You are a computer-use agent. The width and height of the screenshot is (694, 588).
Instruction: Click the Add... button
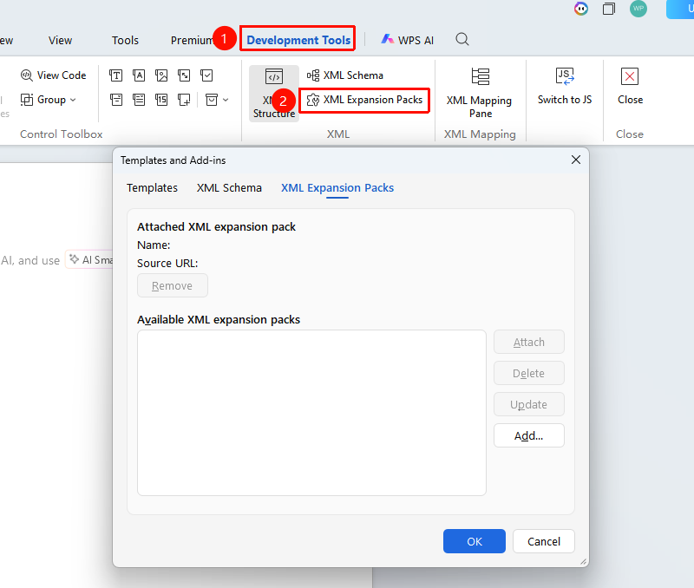click(x=529, y=436)
